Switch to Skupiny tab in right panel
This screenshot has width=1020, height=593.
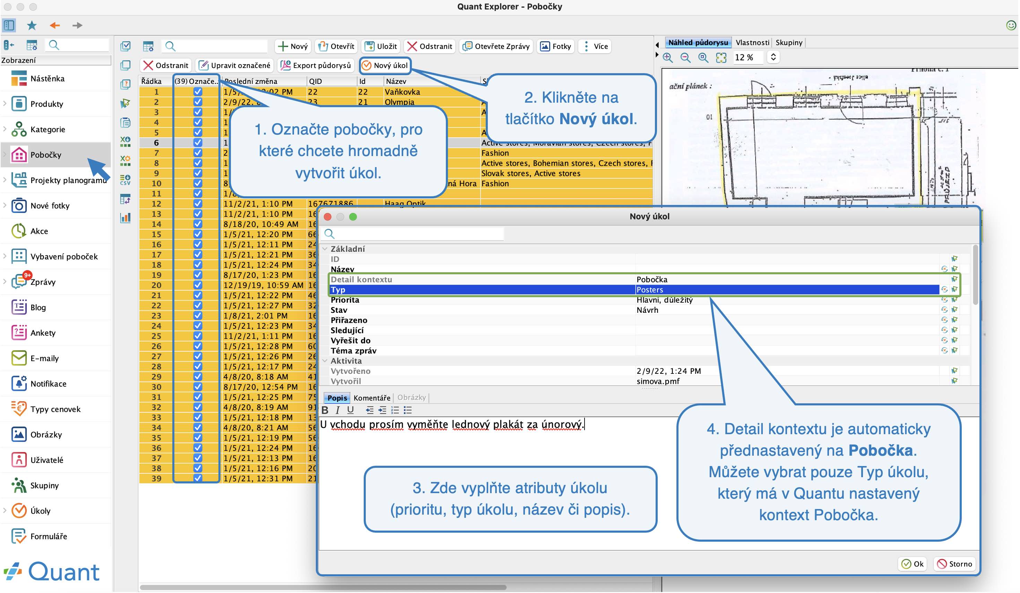788,43
